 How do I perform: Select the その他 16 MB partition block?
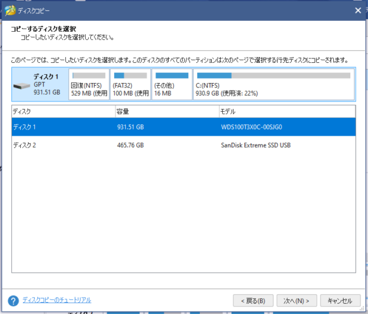[172, 84]
